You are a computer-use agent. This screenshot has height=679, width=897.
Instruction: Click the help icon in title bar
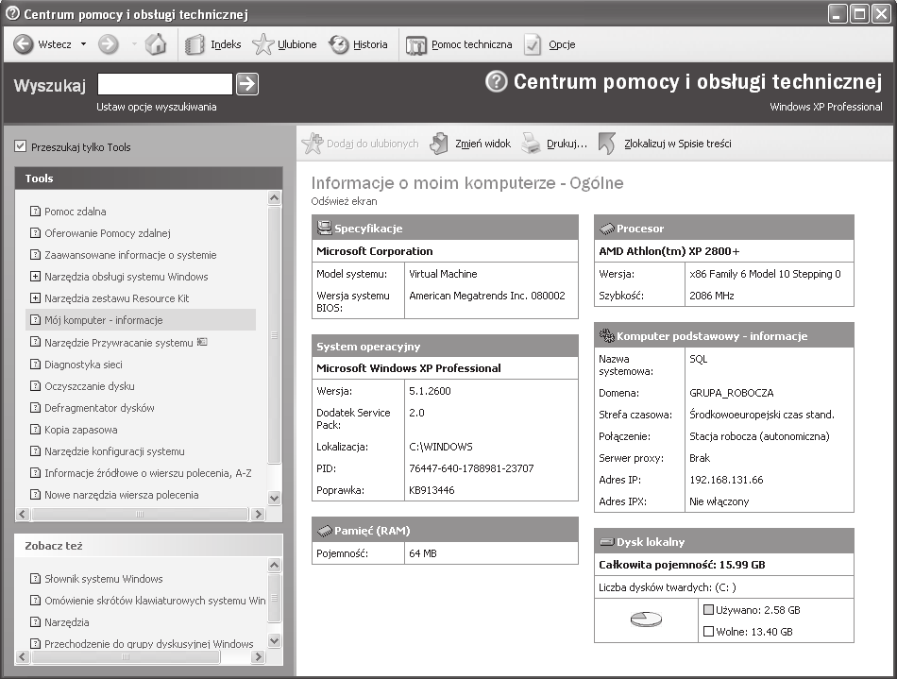pos(11,13)
